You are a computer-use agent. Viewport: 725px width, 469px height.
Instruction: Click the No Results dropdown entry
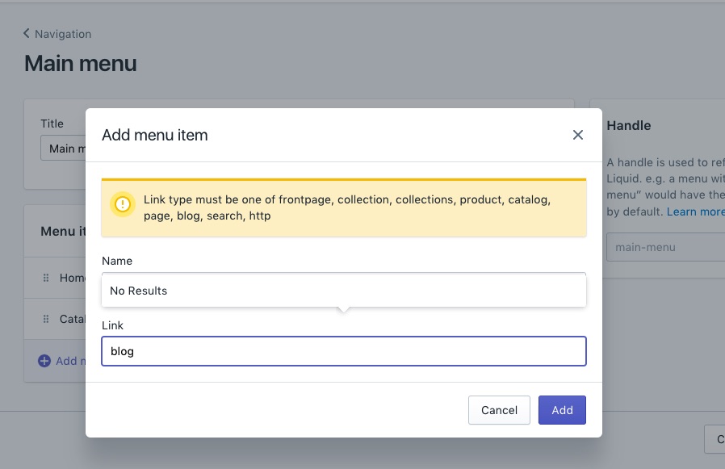coord(344,291)
